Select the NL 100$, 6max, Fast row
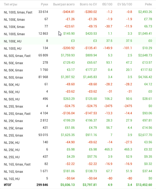The image size is (156, 189). 78,12
